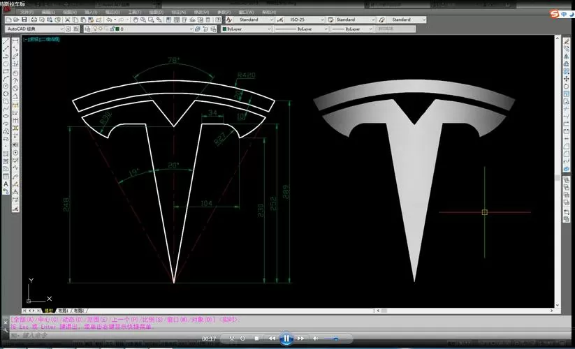Select the Linear dimension tool
Viewport: 575px width, 349px height.
click(15, 41)
